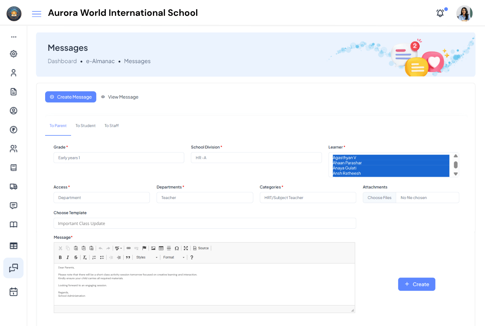Switch to the To Student tab
Screen dimensions: 485x326
coord(86,126)
